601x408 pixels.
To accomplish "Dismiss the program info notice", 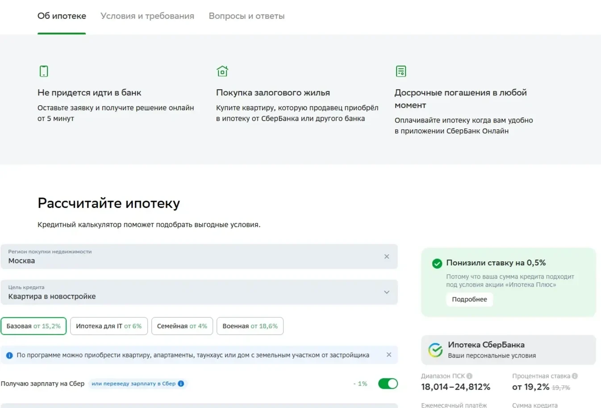I will click(x=389, y=354).
